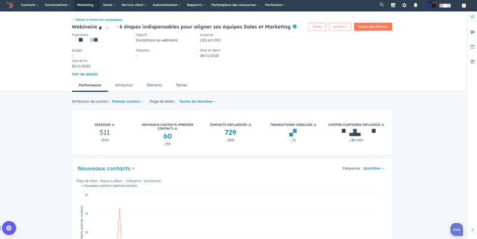Click the 60 new contacts value

(168, 136)
